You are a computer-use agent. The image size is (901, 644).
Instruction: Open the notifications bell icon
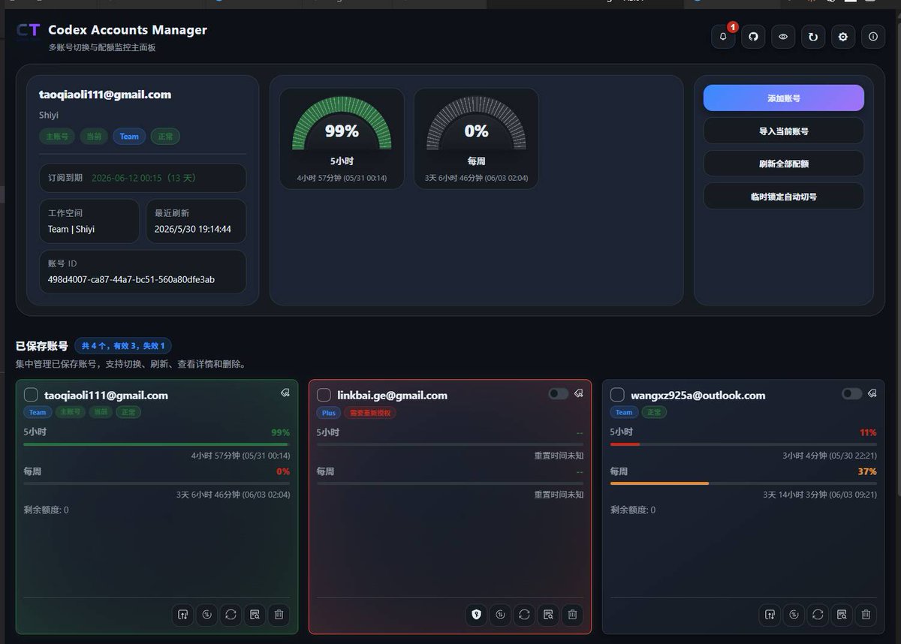(723, 37)
